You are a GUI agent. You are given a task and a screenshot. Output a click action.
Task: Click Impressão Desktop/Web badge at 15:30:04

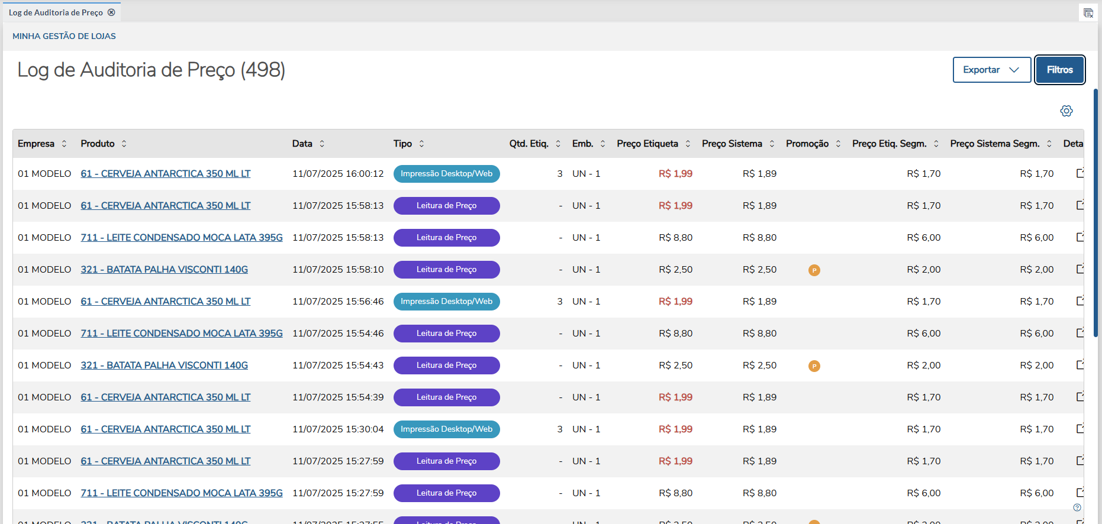click(x=446, y=429)
